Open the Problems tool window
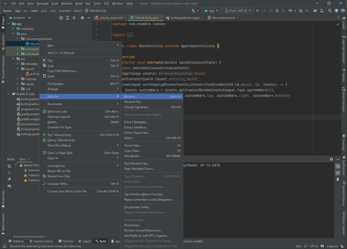This screenshot has width=347, height=249. [16, 241]
